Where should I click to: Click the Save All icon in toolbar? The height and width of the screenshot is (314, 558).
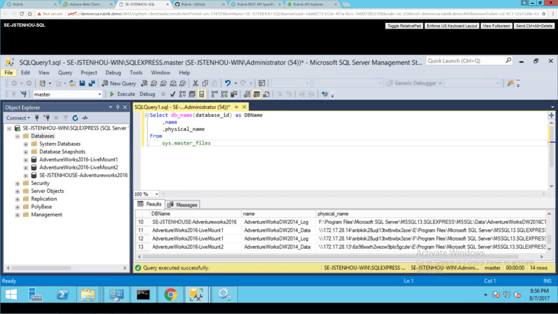pyautogui.click(x=91, y=83)
